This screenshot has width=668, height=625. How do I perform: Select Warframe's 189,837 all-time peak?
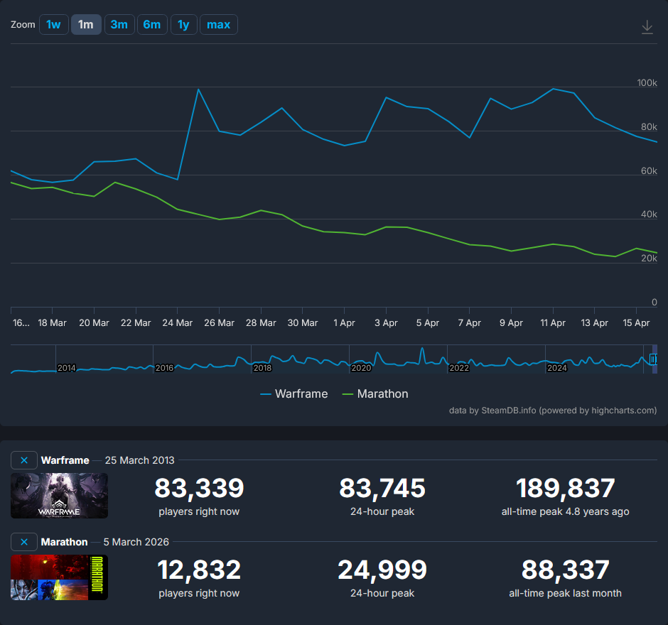tap(566, 489)
